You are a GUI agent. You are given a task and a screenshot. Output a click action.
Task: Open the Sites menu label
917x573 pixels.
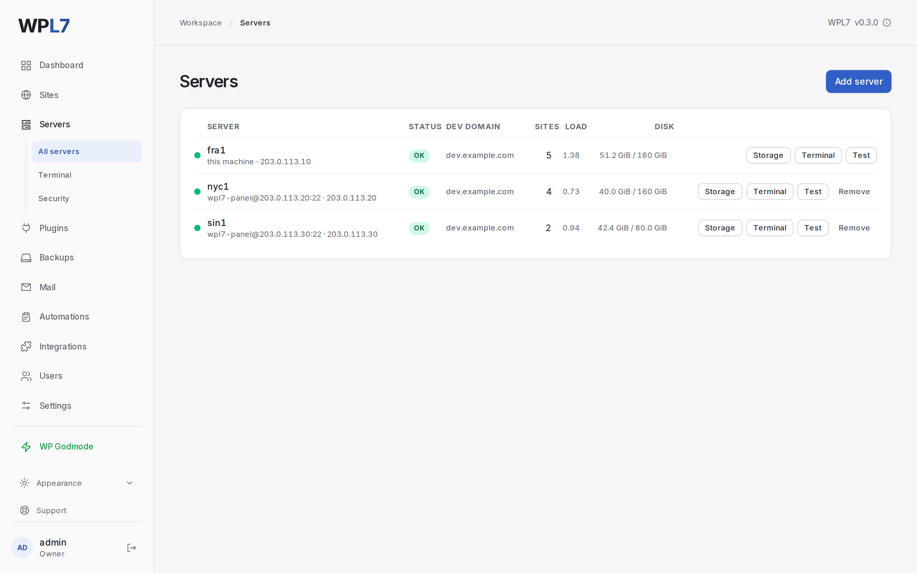coord(49,95)
